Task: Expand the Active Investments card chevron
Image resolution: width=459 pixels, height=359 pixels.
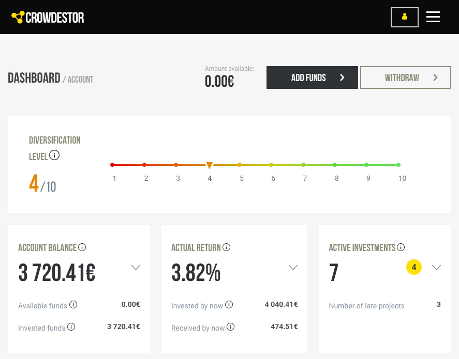Action: (436, 268)
